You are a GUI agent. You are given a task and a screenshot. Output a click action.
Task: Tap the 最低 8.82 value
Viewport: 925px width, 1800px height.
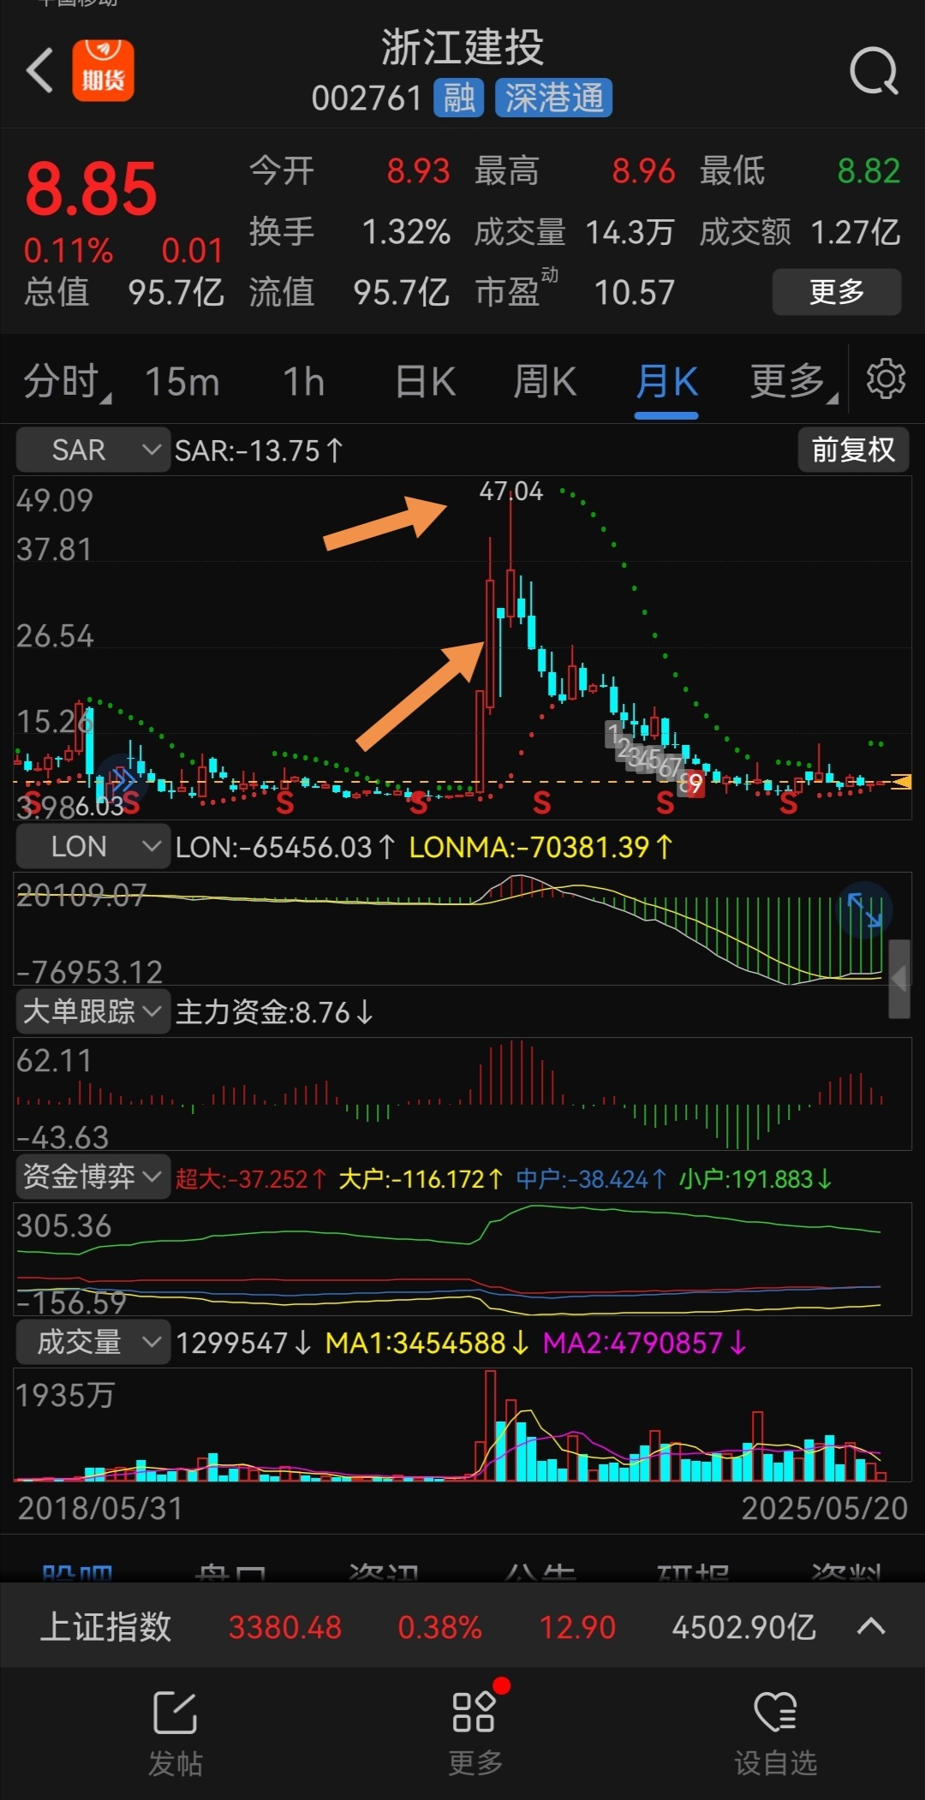coord(868,171)
